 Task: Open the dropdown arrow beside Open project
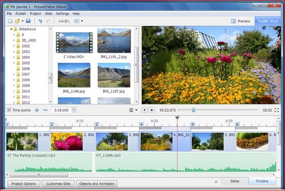pyautogui.click(x=23, y=21)
